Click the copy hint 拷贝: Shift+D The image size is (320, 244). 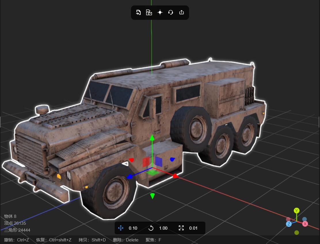pos(92,240)
